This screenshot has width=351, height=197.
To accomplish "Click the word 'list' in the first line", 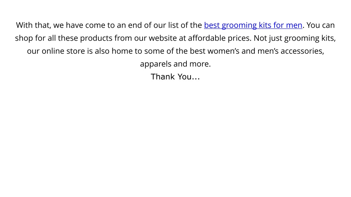I will tap(173, 25).
